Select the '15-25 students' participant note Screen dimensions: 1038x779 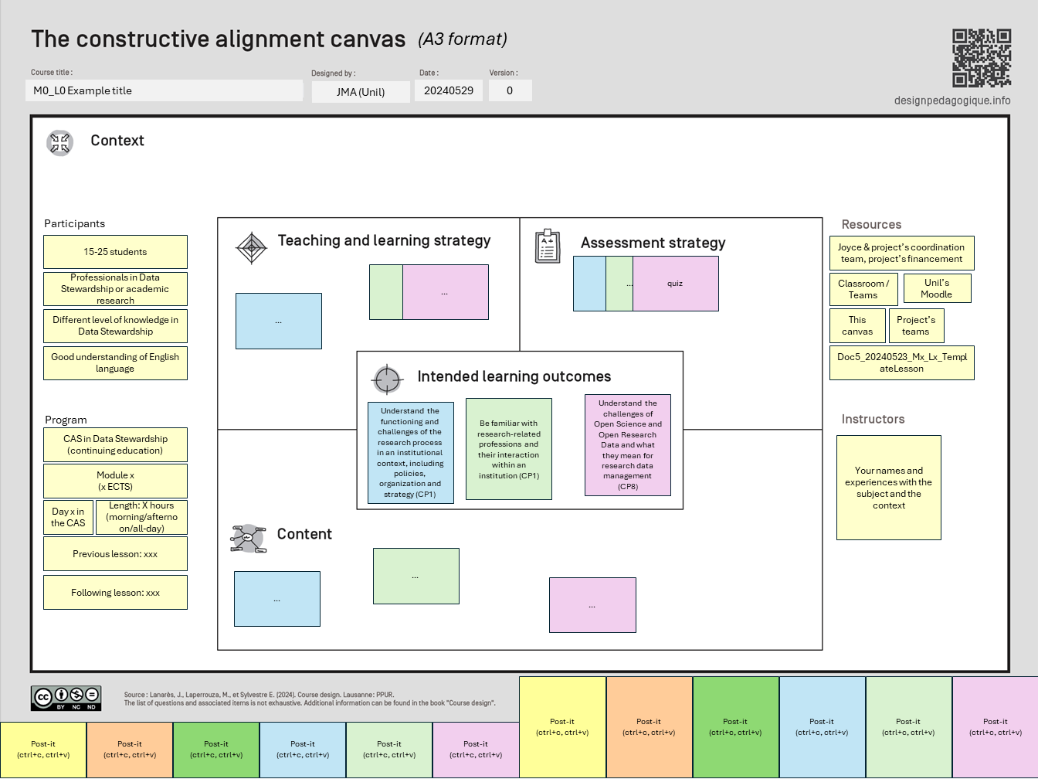(x=115, y=252)
